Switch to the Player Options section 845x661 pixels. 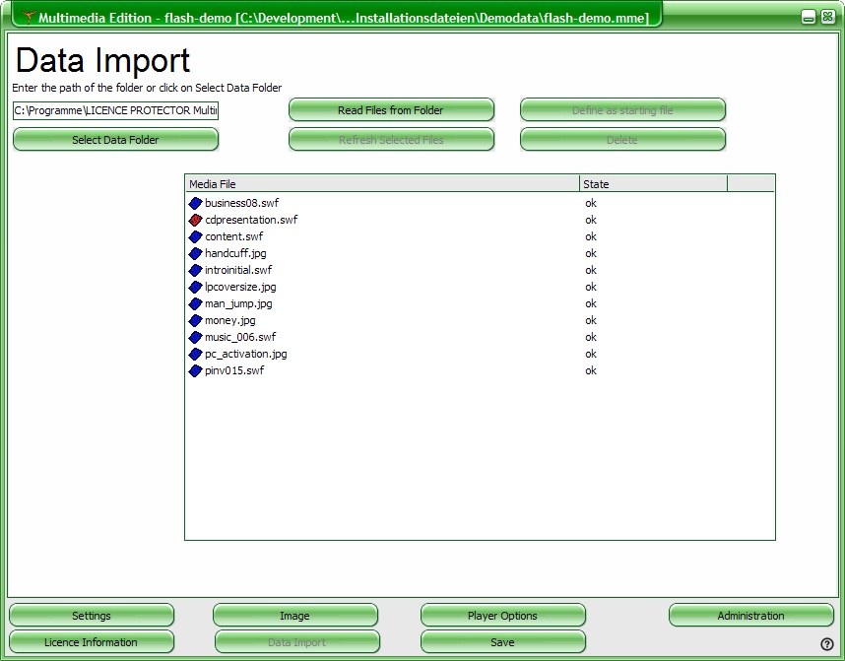tap(502, 616)
